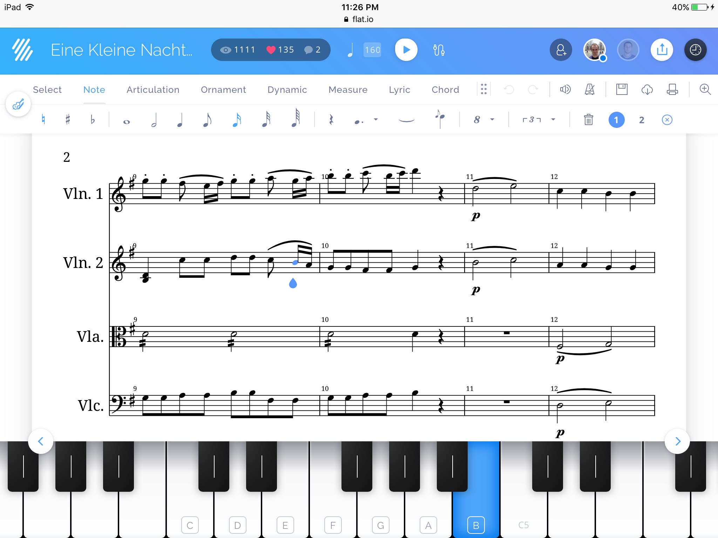718x538 pixels.
Task: Click the delete selected note button
Action: click(x=588, y=119)
